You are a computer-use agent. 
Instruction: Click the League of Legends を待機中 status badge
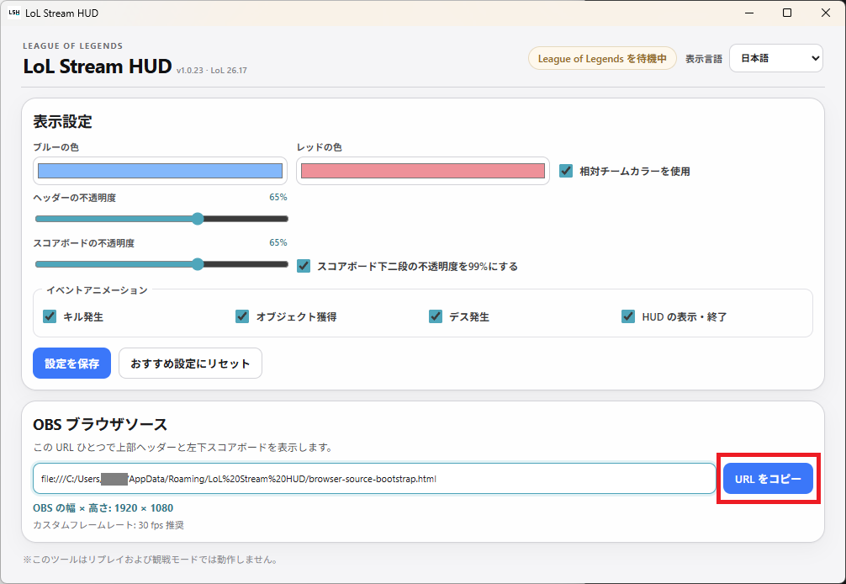point(602,58)
